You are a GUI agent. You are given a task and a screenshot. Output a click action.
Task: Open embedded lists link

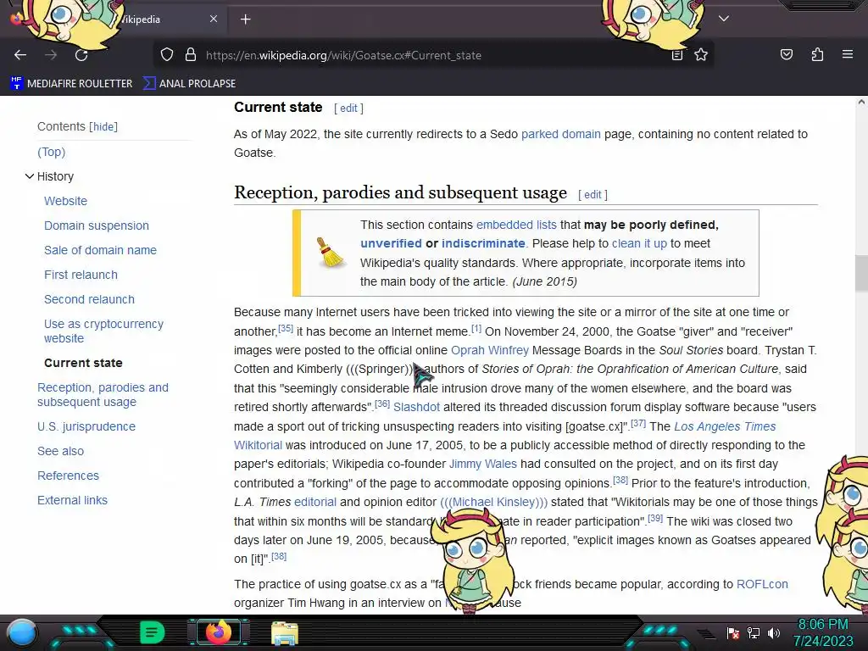[x=516, y=225]
